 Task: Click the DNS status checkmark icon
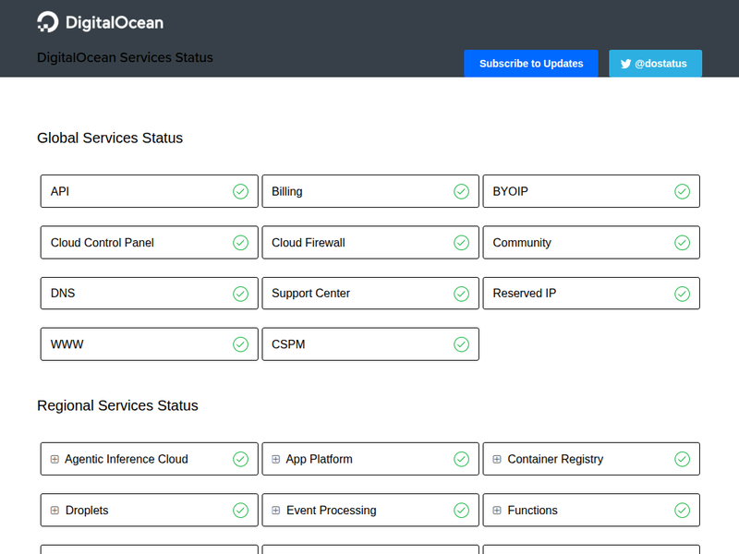240,294
